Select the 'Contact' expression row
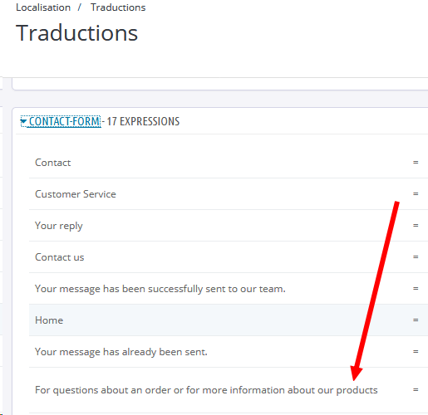The image size is (428, 415). tap(229, 163)
